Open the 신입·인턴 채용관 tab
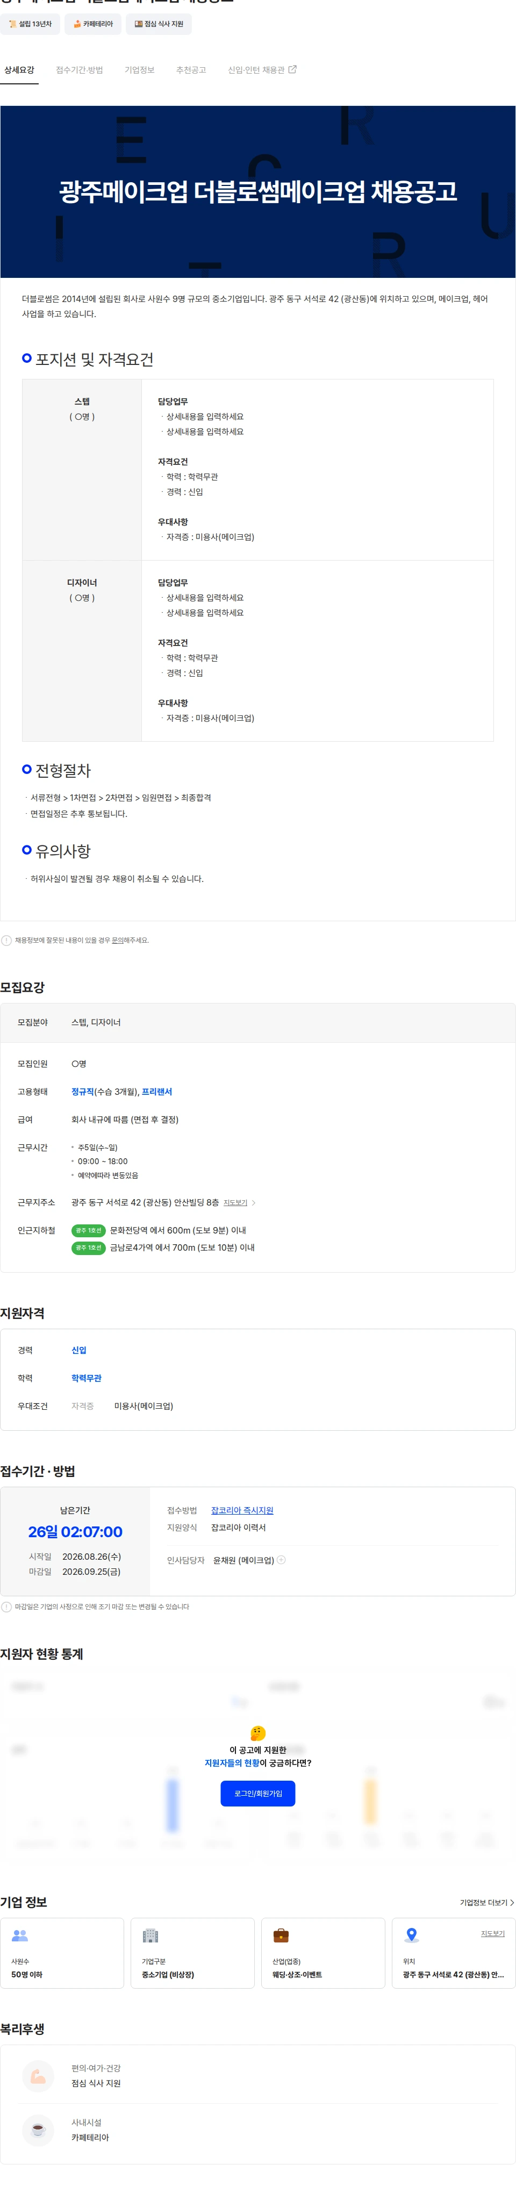The image size is (516, 2194). tap(261, 70)
